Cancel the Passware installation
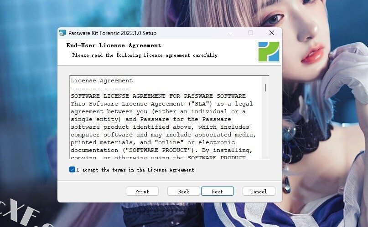The width and height of the screenshot is (368, 227). click(x=259, y=192)
